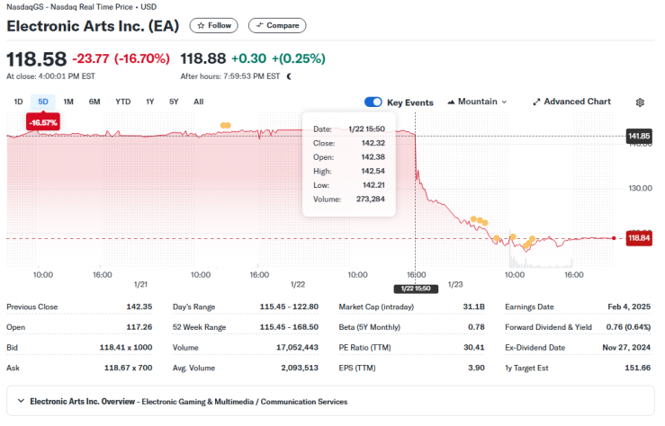
Task: Select the 1D time range
Action: pyautogui.click(x=18, y=102)
